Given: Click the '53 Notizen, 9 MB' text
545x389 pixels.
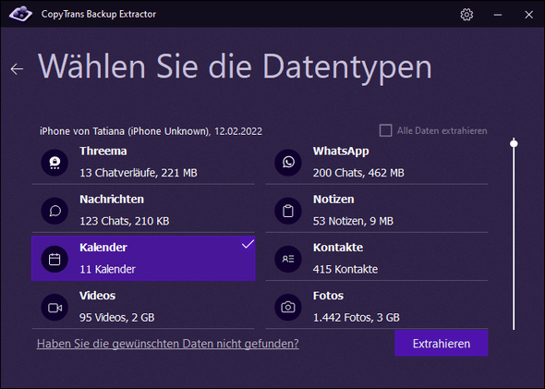Looking at the screenshot, I should pos(353,221).
